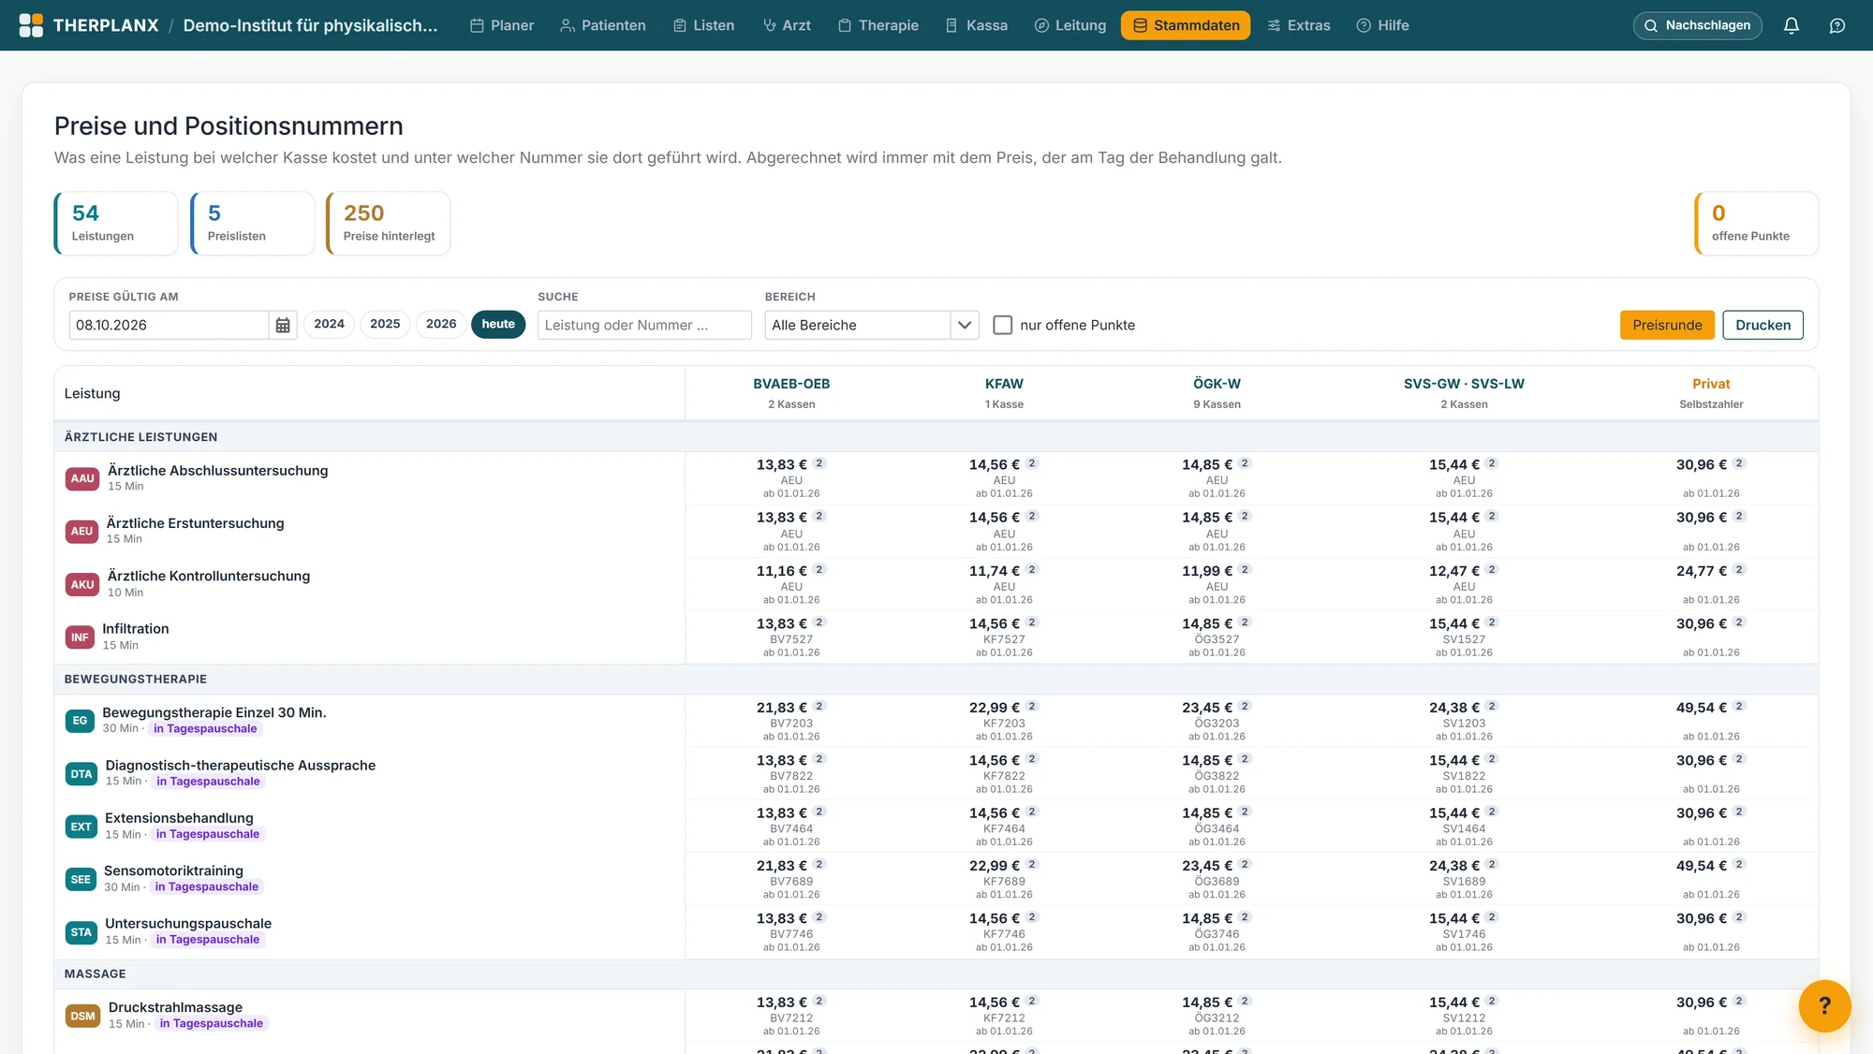Click the Nachschlagen search button

[1697, 25]
